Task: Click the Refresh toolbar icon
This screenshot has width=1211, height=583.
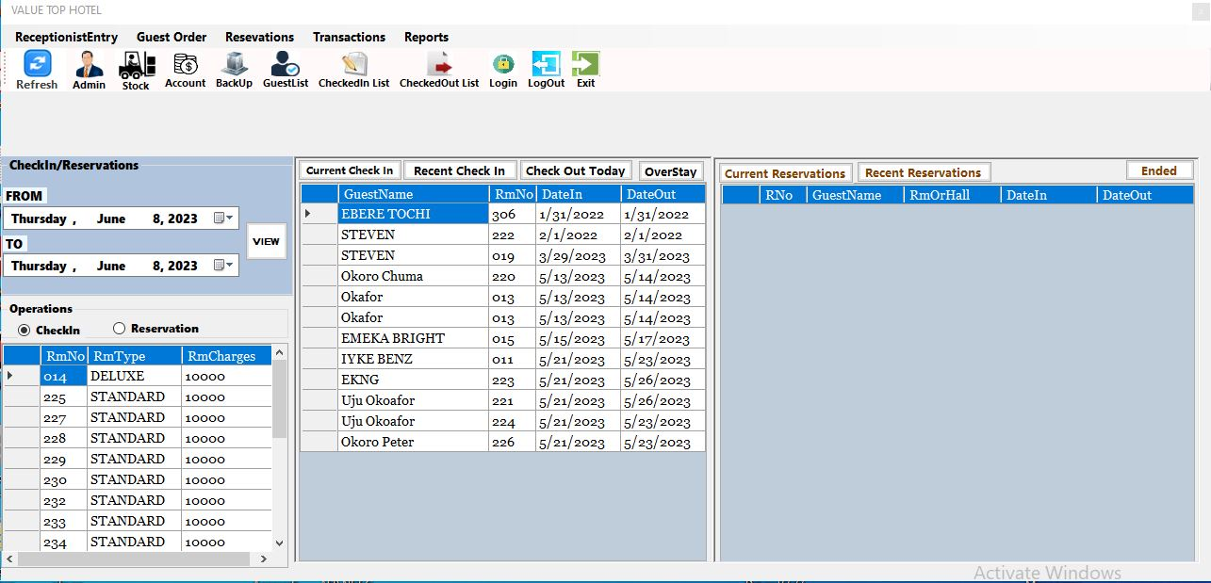Action: pos(37,71)
